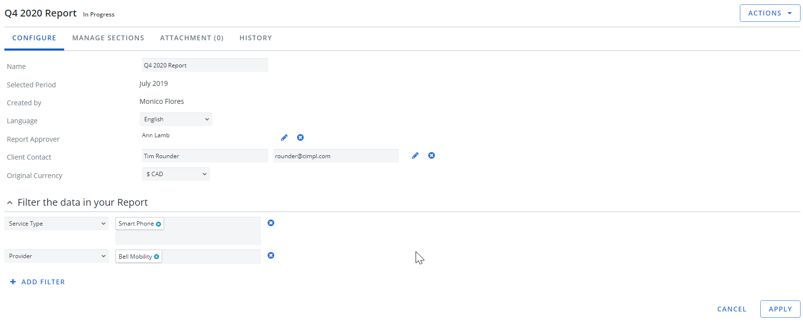Image resolution: width=803 pixels, height=327 pixels.
Task: Switch to the Manage Sections tab
Action: click(108, 38)
